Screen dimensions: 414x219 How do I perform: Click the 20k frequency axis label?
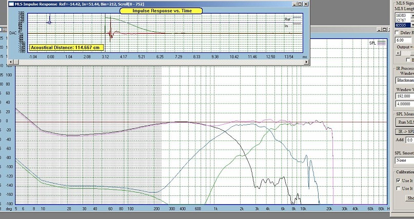click(x=329, y=209)
